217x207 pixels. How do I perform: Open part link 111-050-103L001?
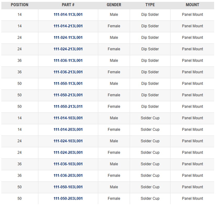pos(68,187)
